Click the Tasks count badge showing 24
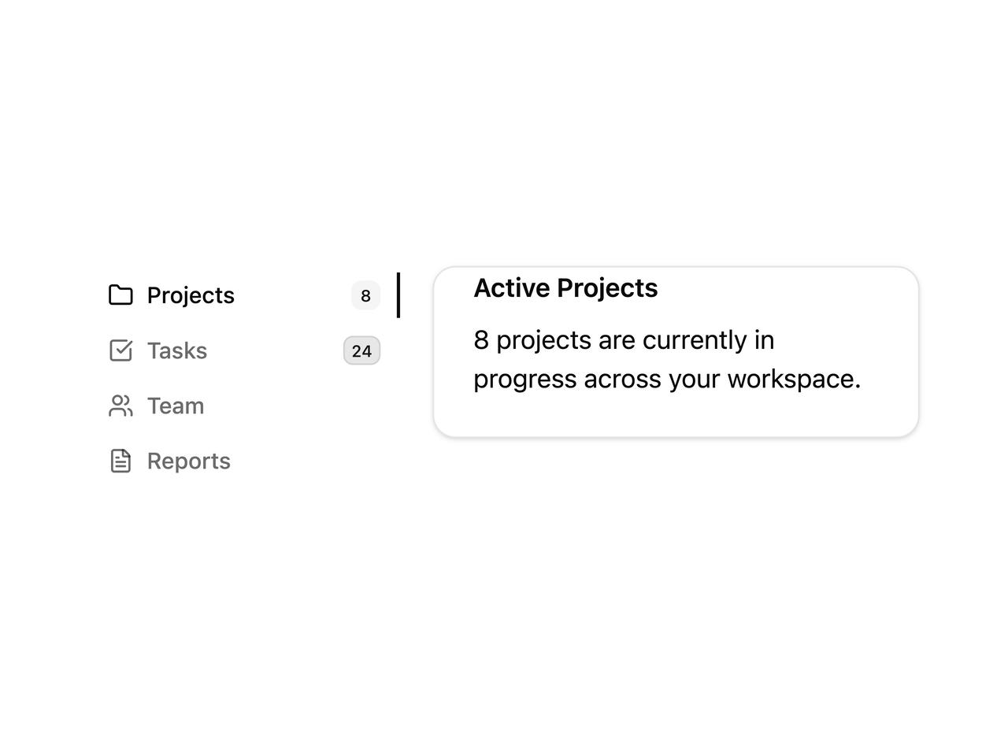This screenshot has width=1008, height=756. click(361, 350)
